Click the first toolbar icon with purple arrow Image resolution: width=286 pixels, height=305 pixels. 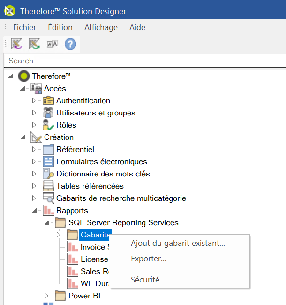pyautogui.click(x=17, y=44)
